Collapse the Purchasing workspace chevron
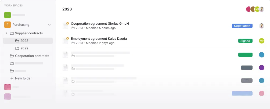 pos(49,25)
